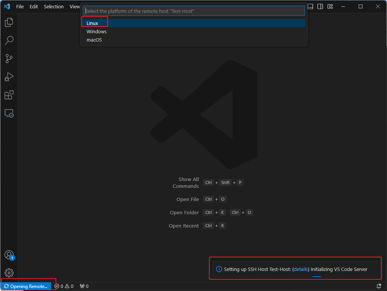
Task: Minimize the VS Code window
Action: 343,7
